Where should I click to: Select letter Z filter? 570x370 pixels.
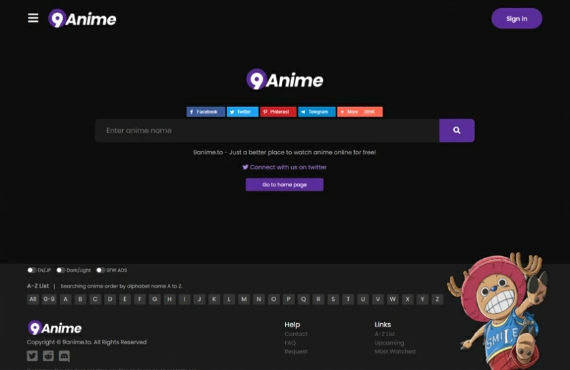pyautogui.click(x=437, y=300)
